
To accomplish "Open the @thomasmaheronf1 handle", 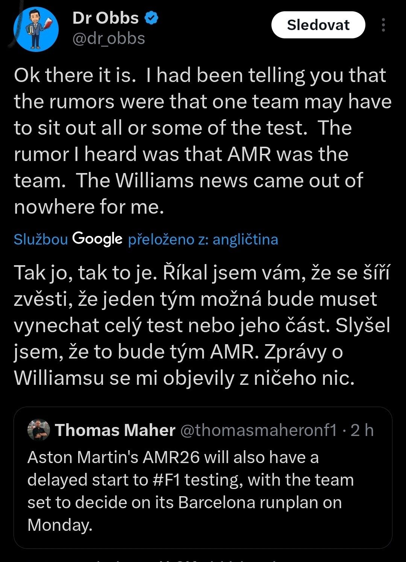I will (259, 430).
